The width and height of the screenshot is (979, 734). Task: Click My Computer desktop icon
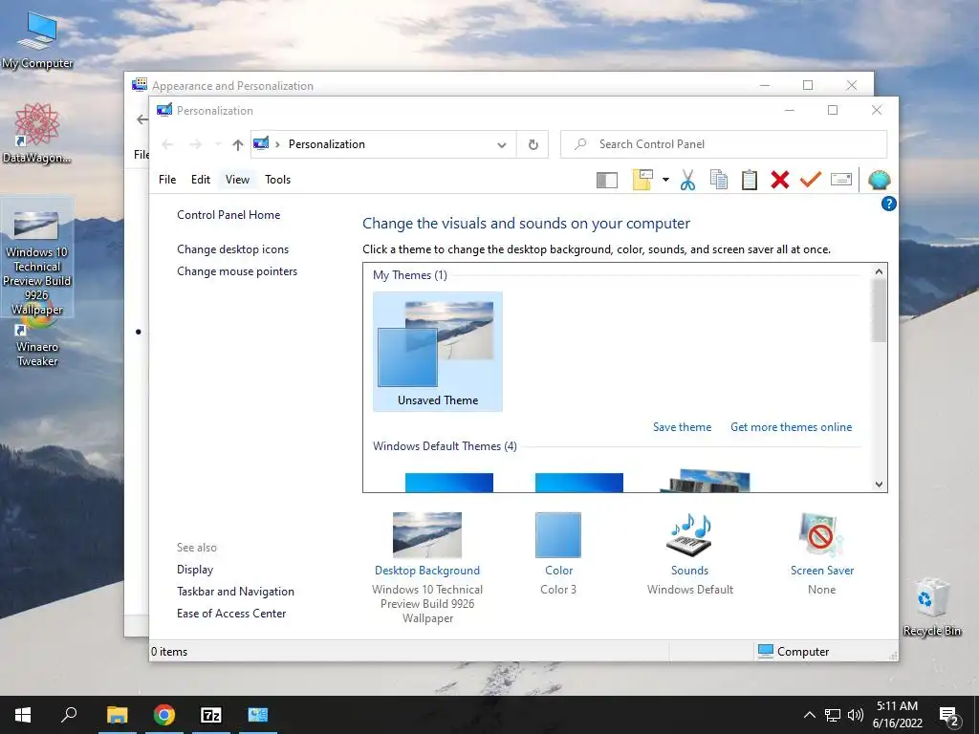coord(37,39)
